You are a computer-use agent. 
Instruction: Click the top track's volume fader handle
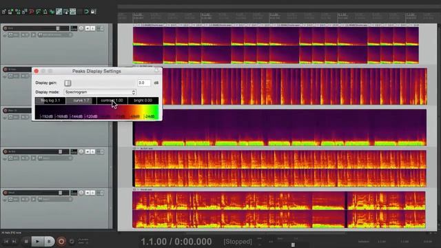pos(58,28)
